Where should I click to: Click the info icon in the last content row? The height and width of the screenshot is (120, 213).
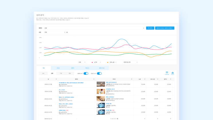[118, 119]
